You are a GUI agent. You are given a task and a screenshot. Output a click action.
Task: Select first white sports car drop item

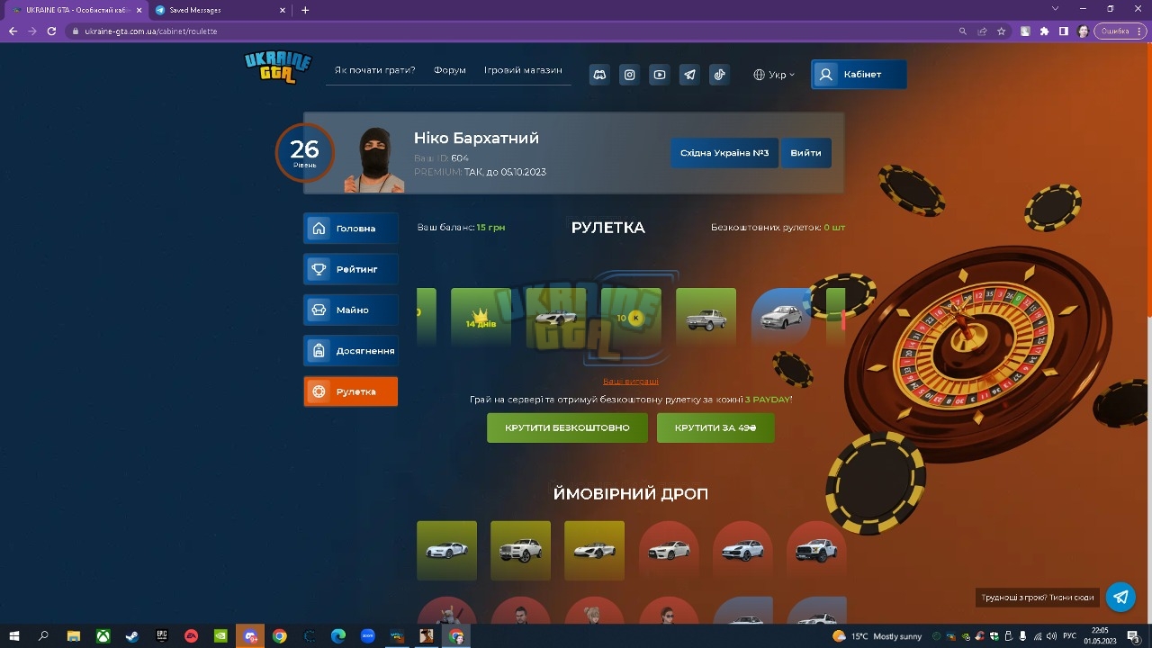[x=446, y=551]
